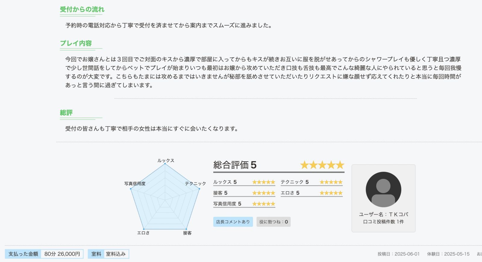The width and height of the screenshot is (482, 262).
Task: Click the 80分 26,000円 price value
Action: tap(62, 254)
